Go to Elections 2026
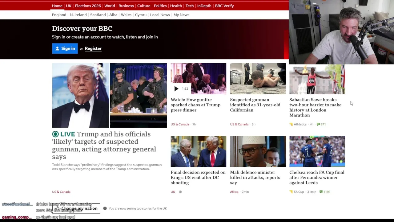 pyautogui.click(x=88, y=6)
